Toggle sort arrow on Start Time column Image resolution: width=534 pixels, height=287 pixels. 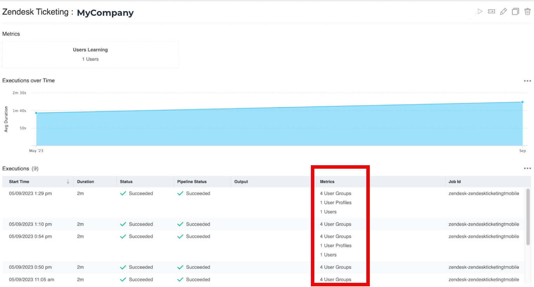68,182
